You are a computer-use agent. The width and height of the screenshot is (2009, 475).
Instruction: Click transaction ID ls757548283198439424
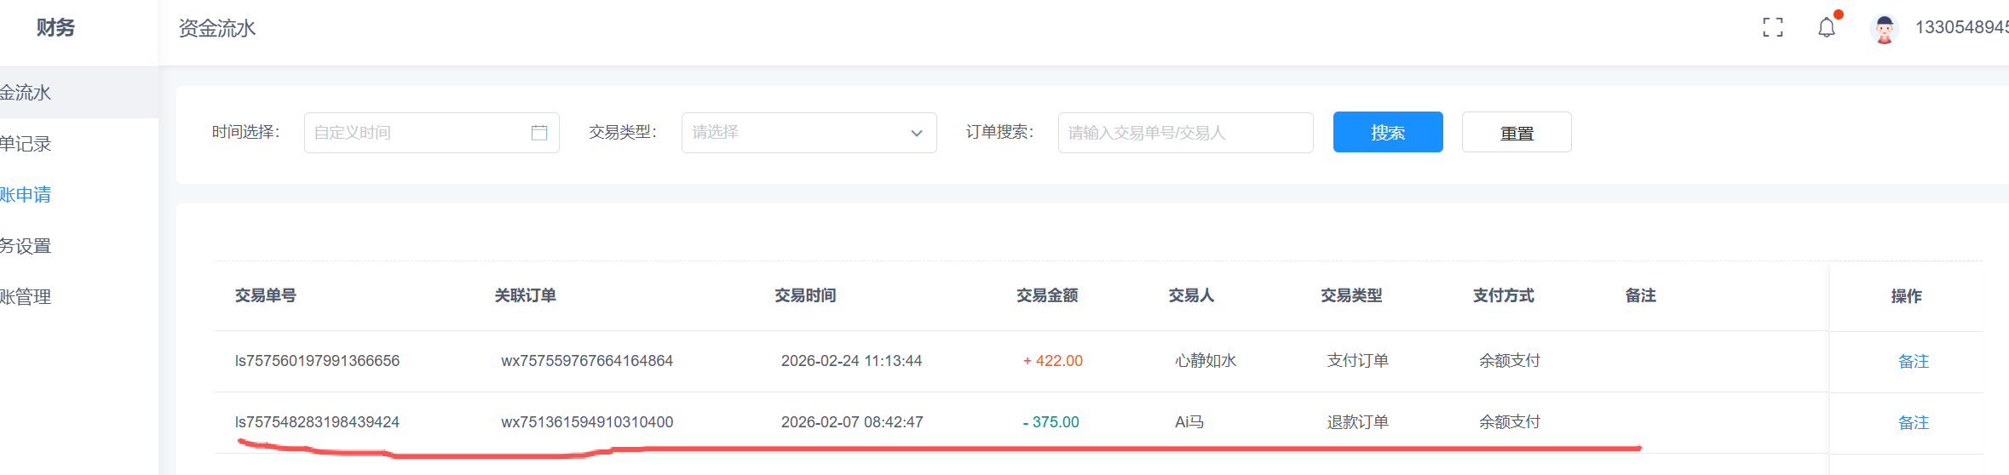click(x=317, y=422)
